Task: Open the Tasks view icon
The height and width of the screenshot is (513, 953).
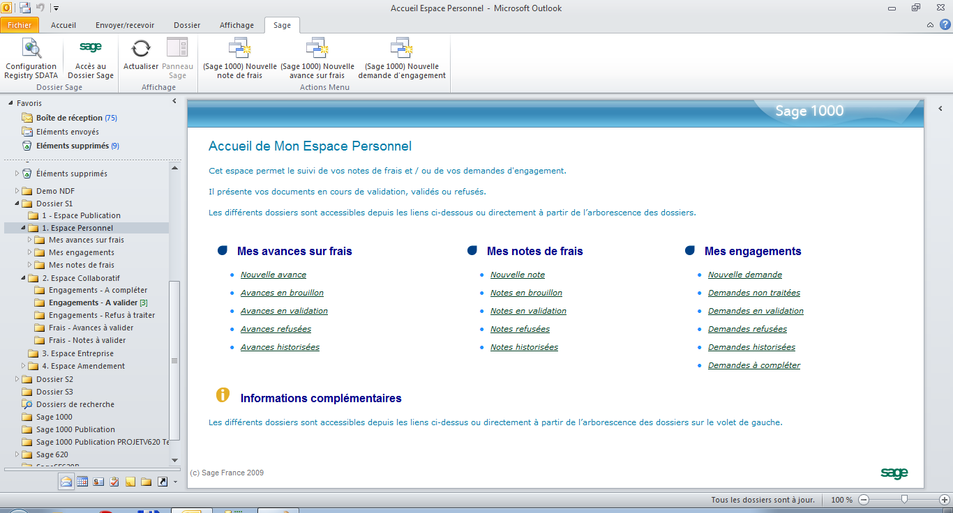Action: [114, 481]
